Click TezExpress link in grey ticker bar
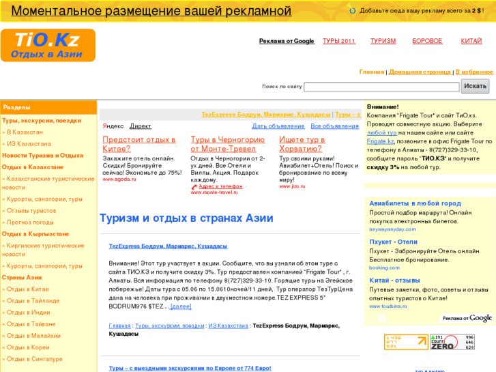The width and height of the screenshot is (496, 372). point(266,115)
